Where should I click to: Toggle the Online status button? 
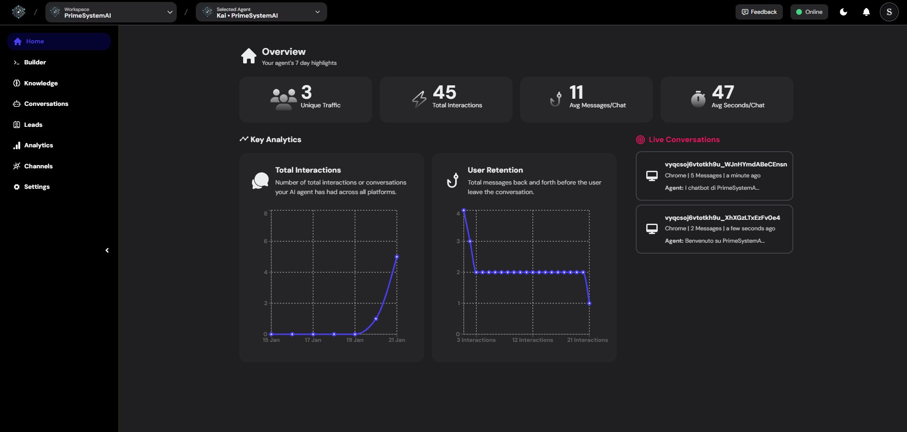pyautogui.click(x=809, y=12)
